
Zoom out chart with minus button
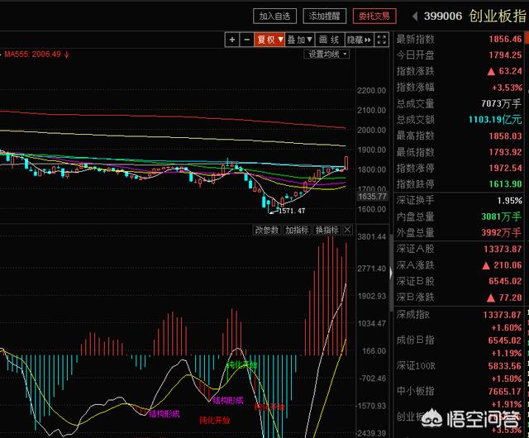click(x=246, y=39)
